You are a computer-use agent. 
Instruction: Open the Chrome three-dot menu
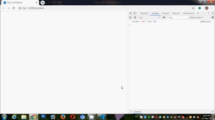(212, 8)
